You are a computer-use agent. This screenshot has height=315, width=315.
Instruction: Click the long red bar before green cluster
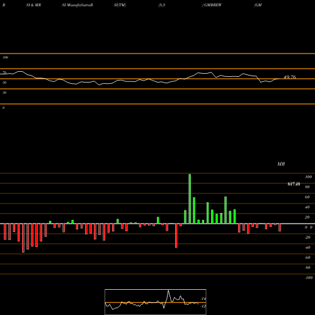(176, 236)
